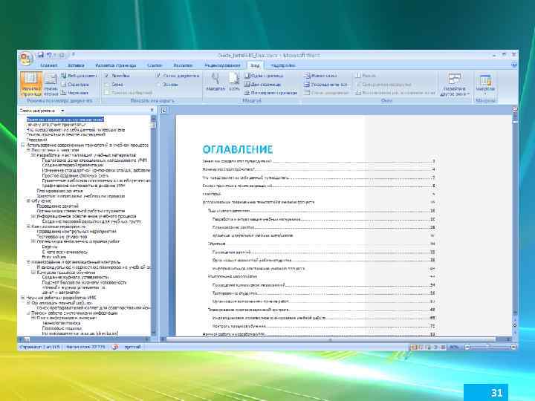Viewport: 535px width, 401px height.
Task: Save the document via the quick access toolbar
Action: (41, 54)
